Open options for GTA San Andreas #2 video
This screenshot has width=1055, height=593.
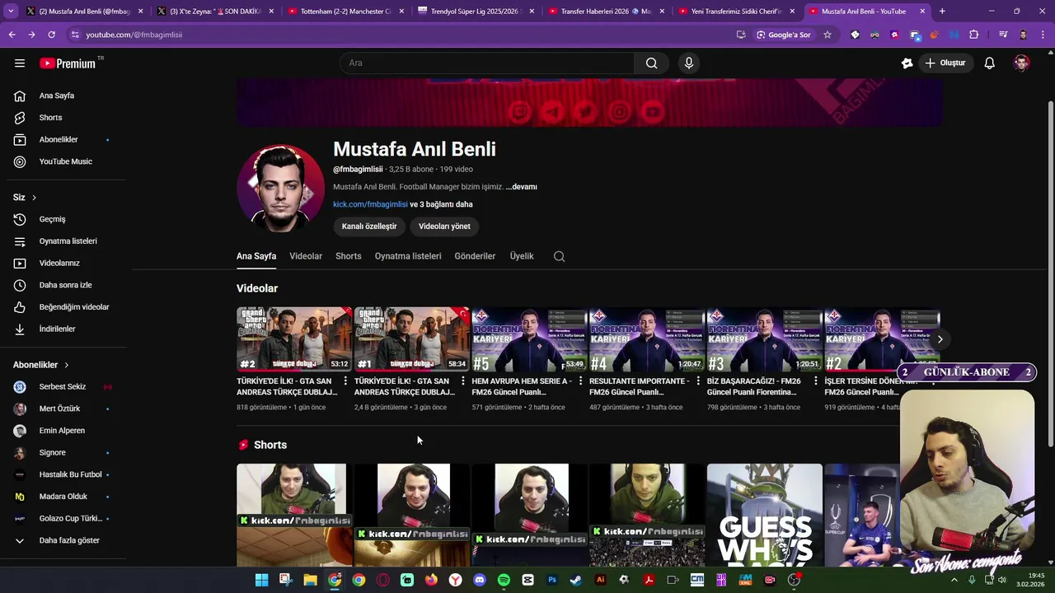(345, 381)
